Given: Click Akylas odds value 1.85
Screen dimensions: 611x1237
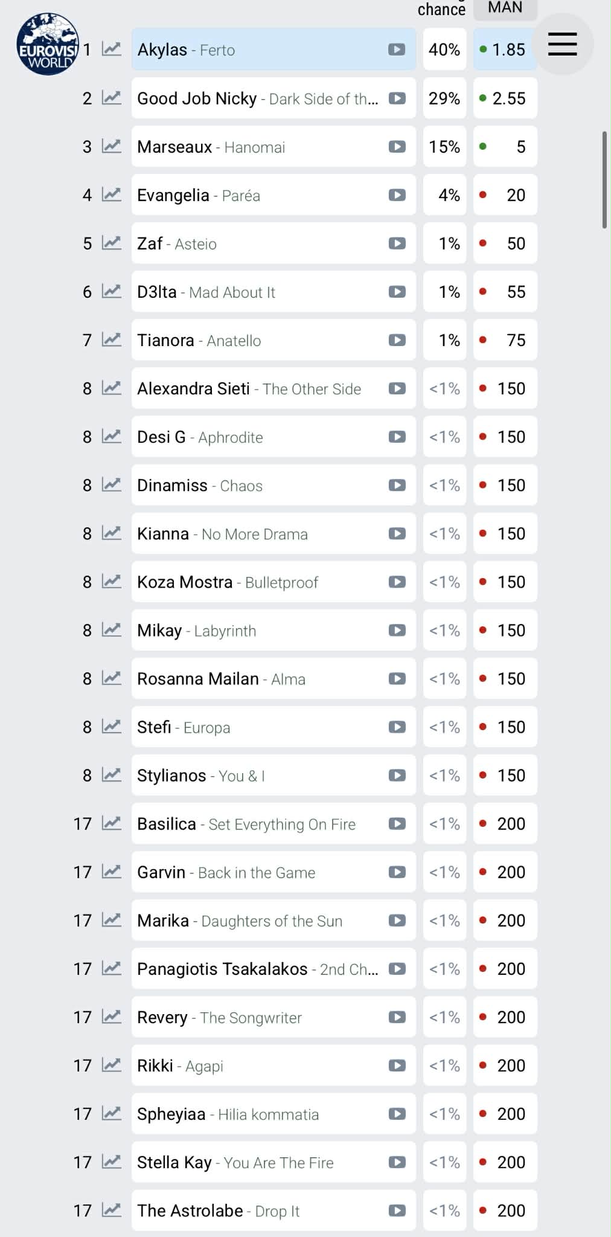Looking at the screenshot, I should [x=505, y=50].
